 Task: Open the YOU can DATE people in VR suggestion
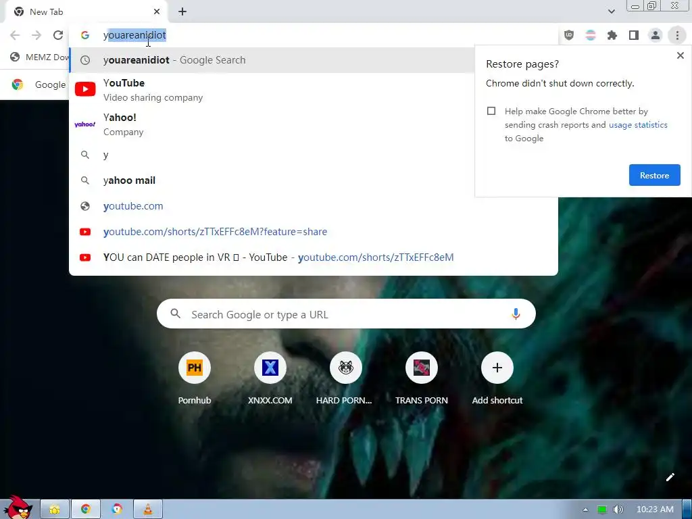coord(314,257)
